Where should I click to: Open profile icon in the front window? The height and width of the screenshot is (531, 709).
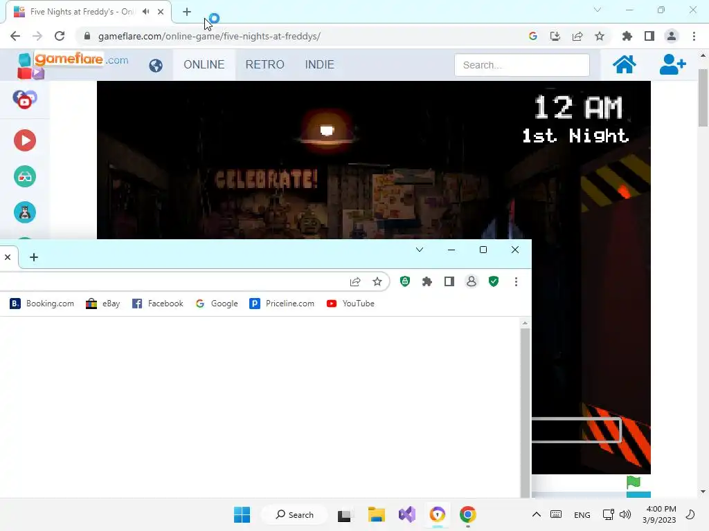(471, 282)
